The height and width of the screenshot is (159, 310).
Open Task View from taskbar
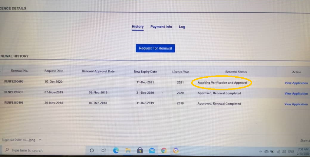tap(104, 151)
